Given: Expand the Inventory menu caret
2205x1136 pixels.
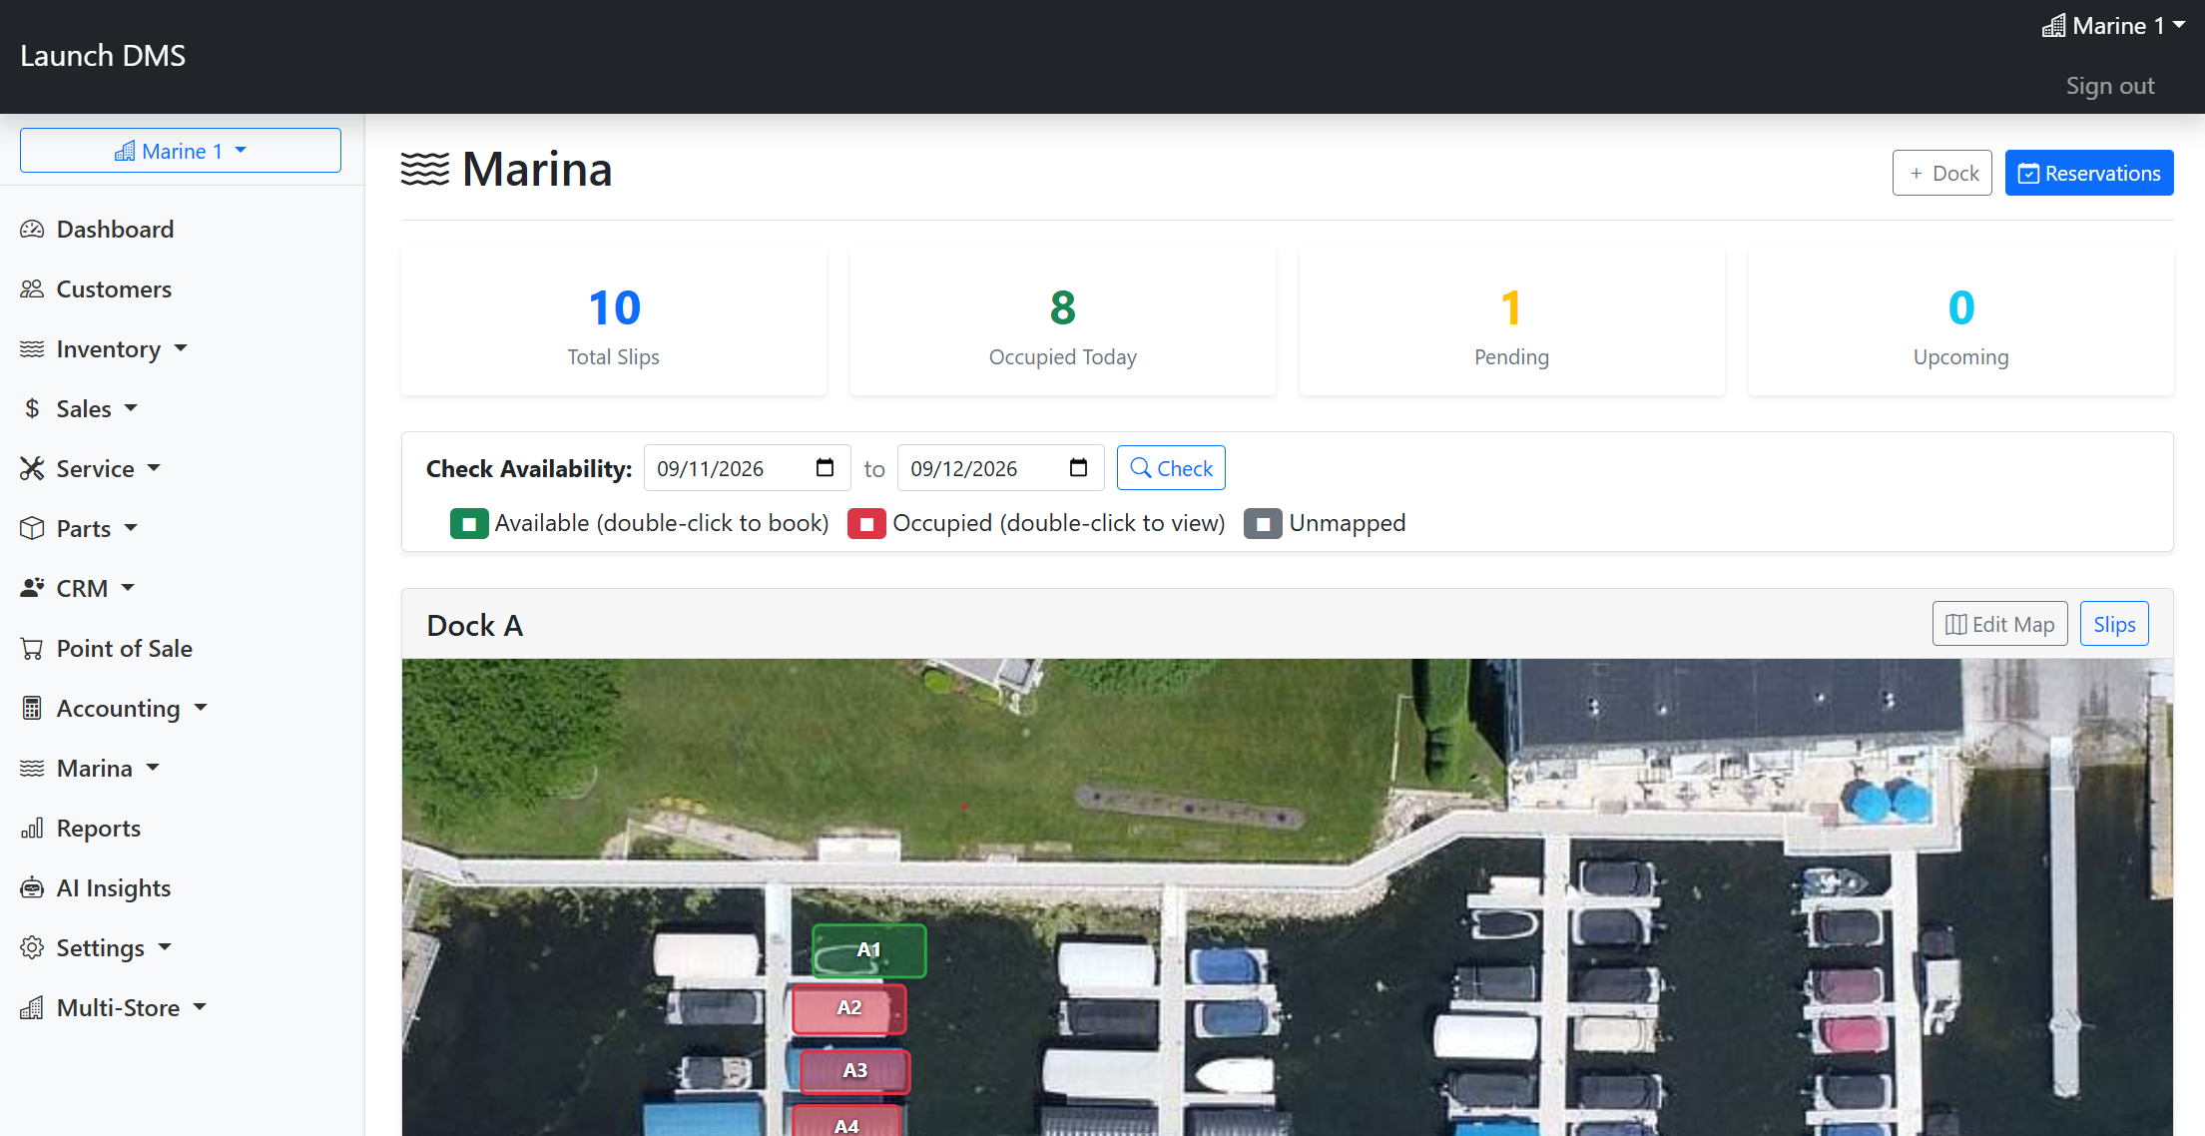Looking at the screenshot, I should tap(181, 348).
